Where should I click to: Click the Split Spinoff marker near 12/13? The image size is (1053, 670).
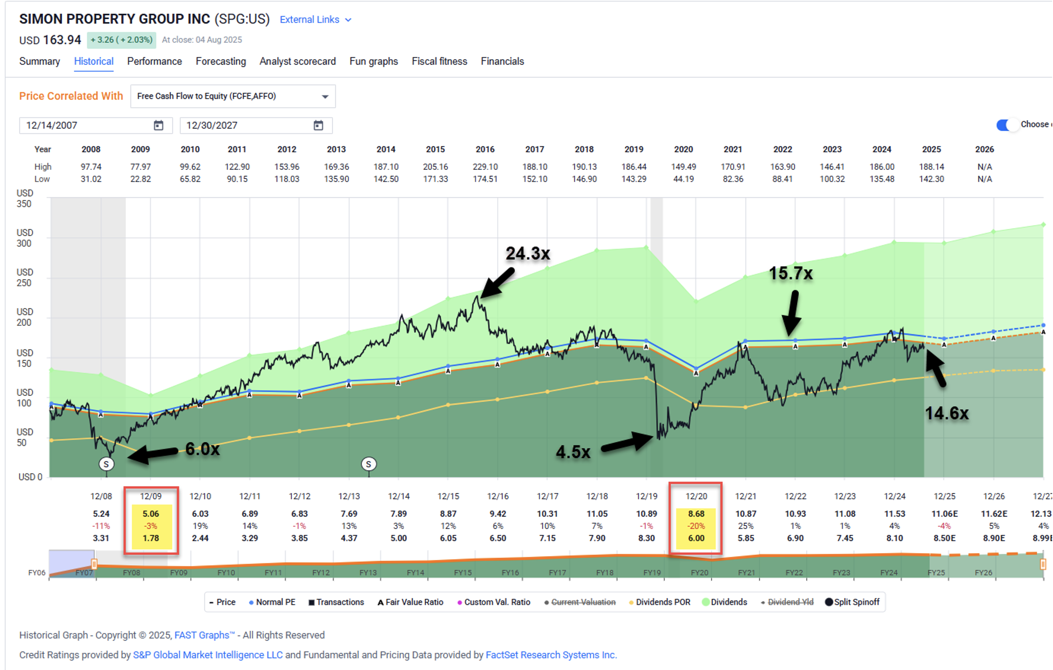(369, 464)
